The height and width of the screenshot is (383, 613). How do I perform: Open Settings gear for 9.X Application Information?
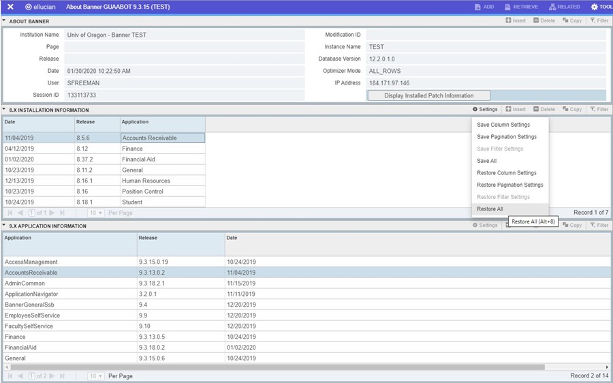tap(485, 225)
